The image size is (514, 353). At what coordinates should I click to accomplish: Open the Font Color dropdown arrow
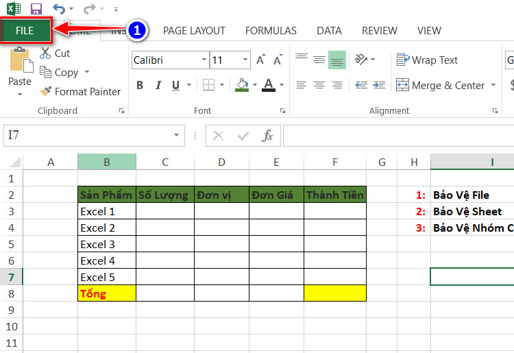click(x=282, y=85)
